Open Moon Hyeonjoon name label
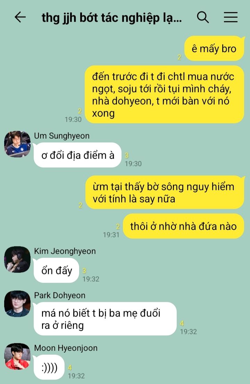 pos(66,348)
